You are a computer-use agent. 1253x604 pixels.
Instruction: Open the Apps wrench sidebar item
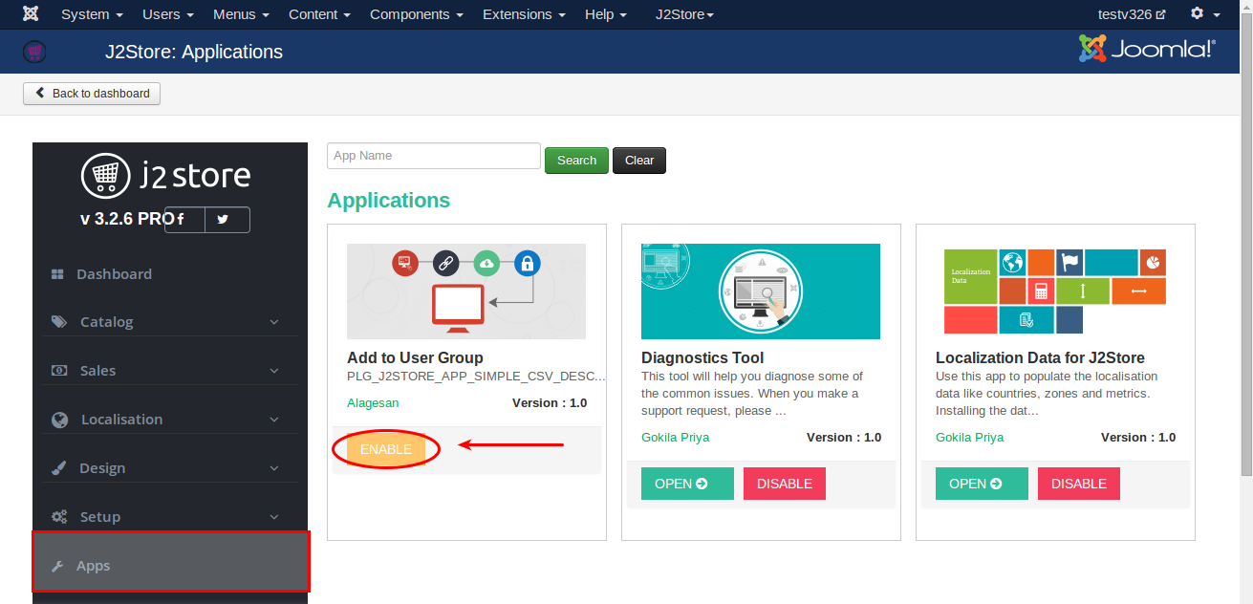tap(93, 566)
